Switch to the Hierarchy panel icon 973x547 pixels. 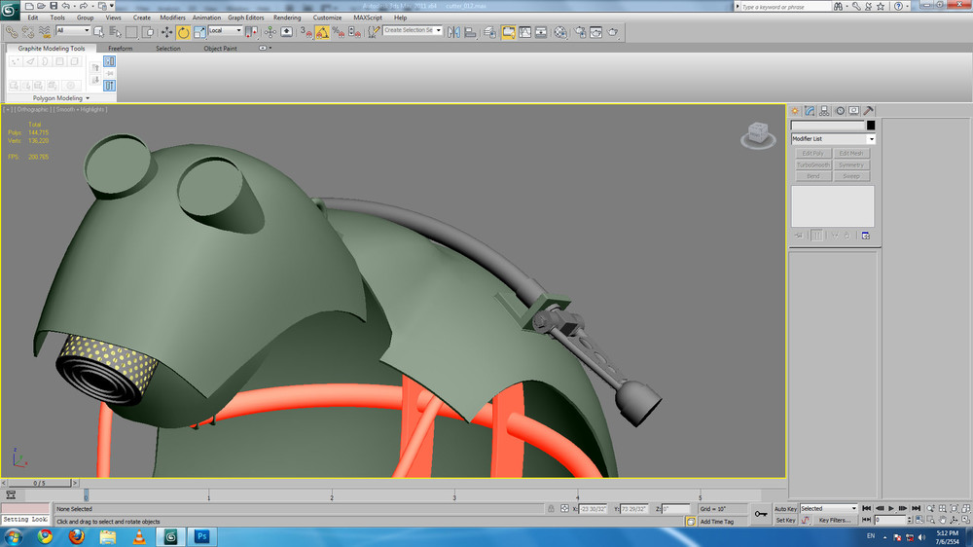824,111
